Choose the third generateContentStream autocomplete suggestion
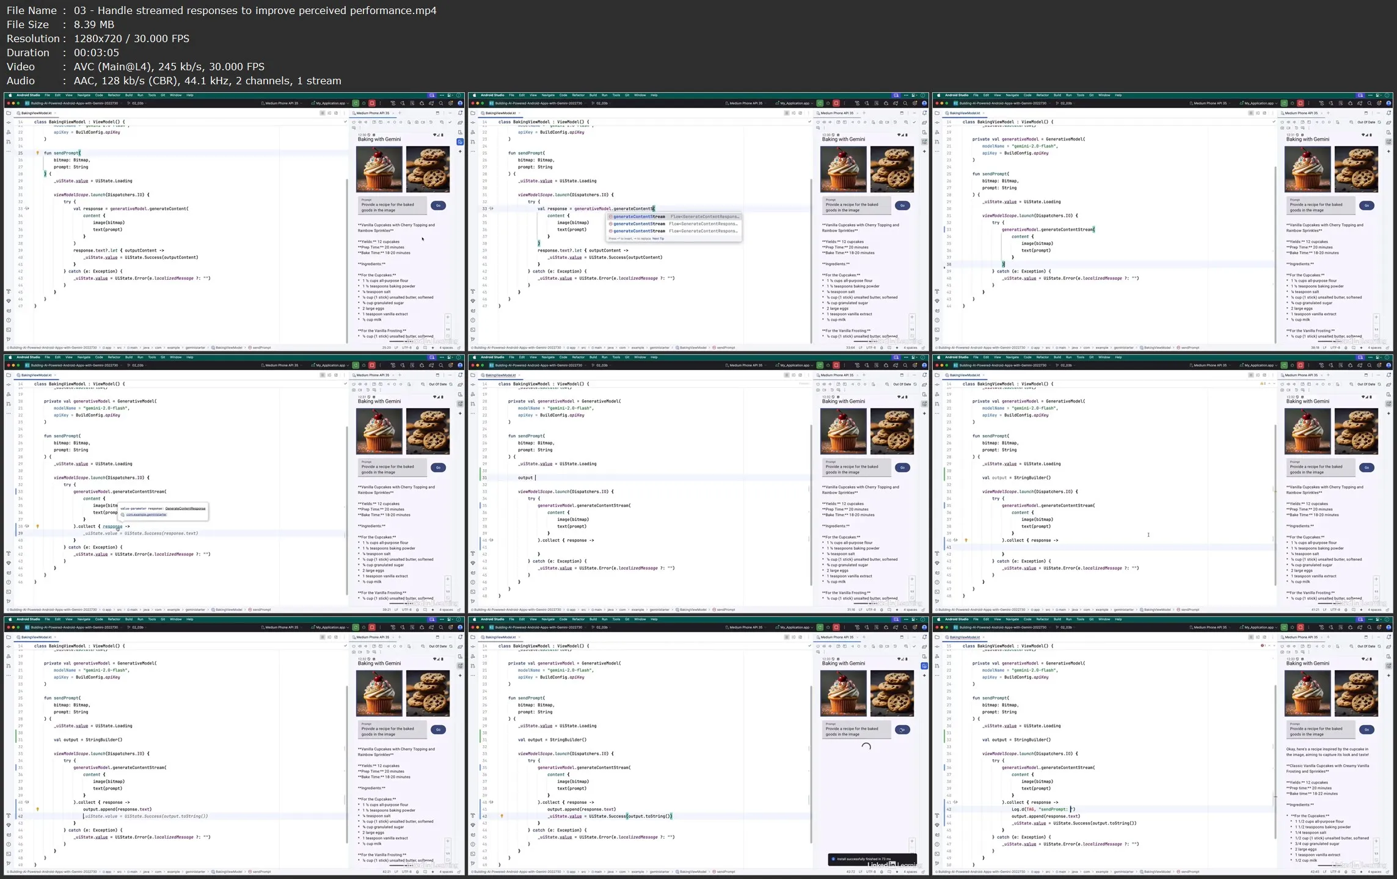 [674, 231]
